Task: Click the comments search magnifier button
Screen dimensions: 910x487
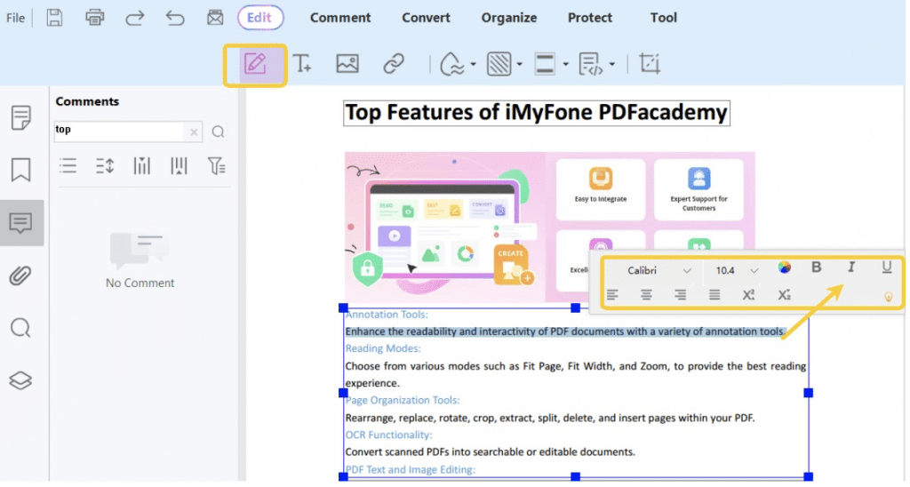Action: pos(219,132)
